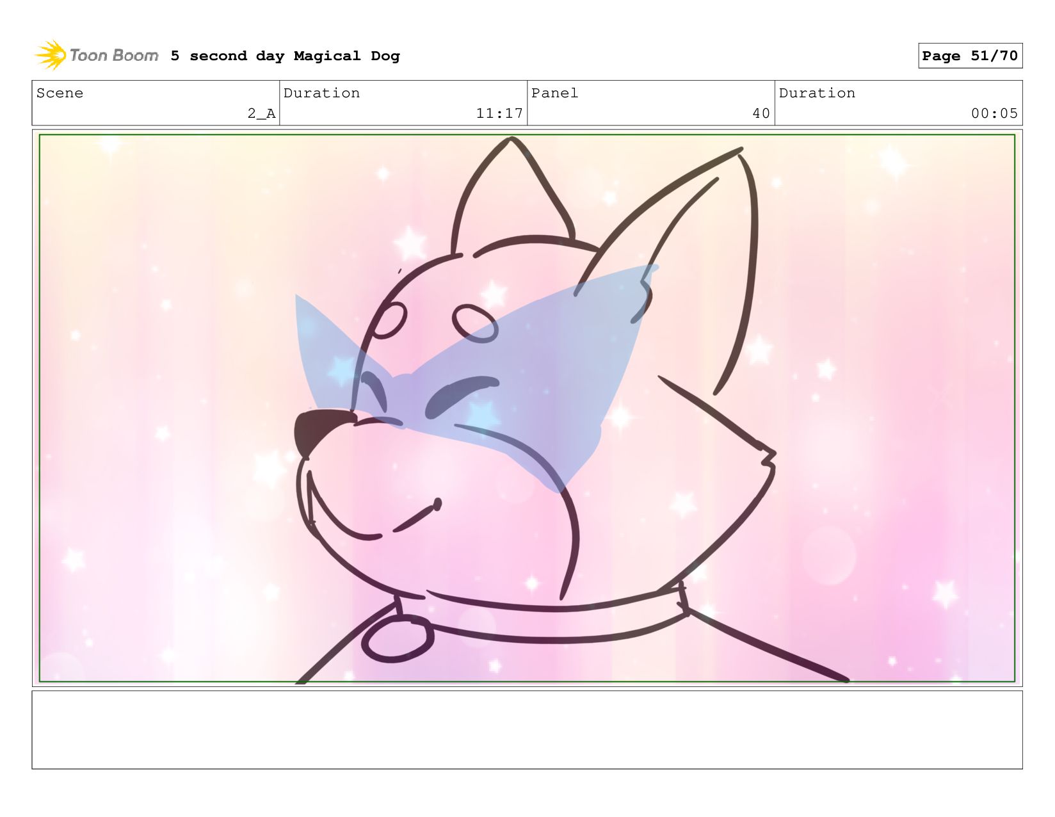Select scene duration value '11:17'
The width and height of the screenshot is (1055, 817).
499,113
